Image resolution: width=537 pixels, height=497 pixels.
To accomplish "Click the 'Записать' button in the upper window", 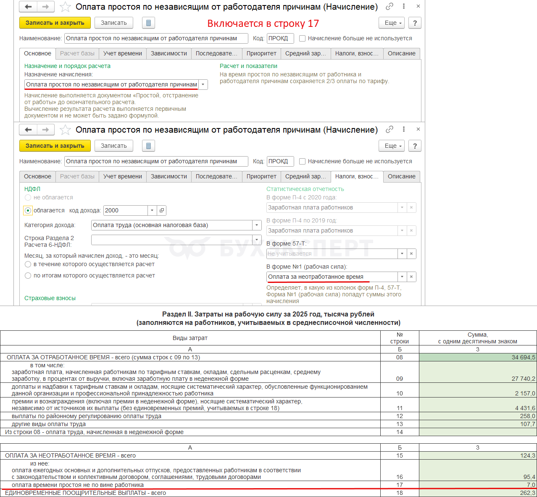I will (113, 23).
